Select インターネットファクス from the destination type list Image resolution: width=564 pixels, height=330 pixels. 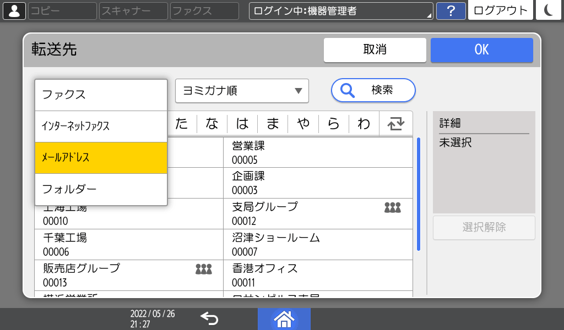101,127
